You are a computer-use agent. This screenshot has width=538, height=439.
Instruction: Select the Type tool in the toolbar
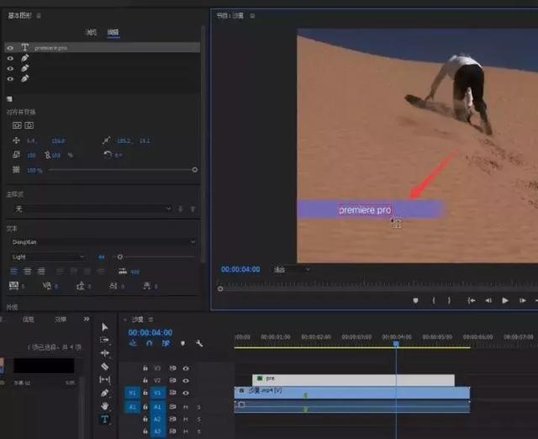click(x=104, y=419)
